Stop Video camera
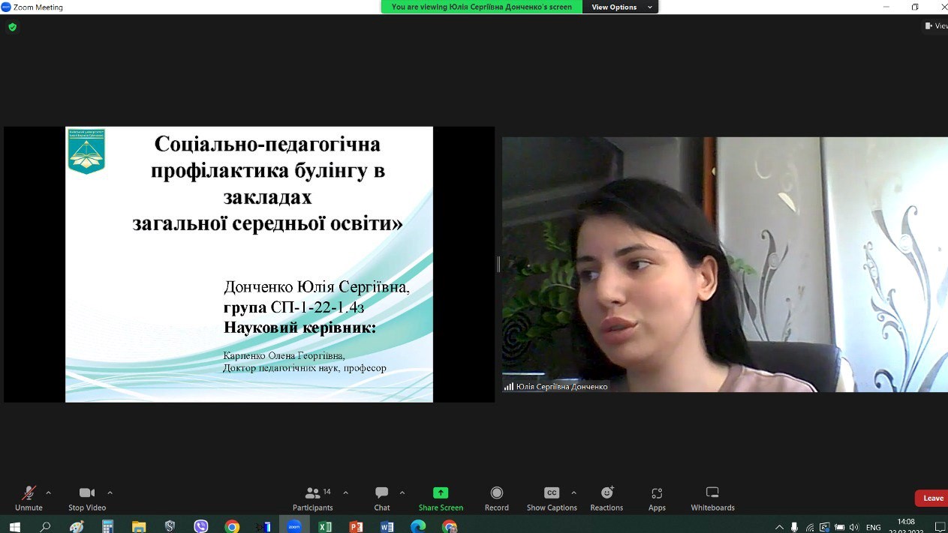This screenshot has width=948, height=533. click(x=87, y=498)
